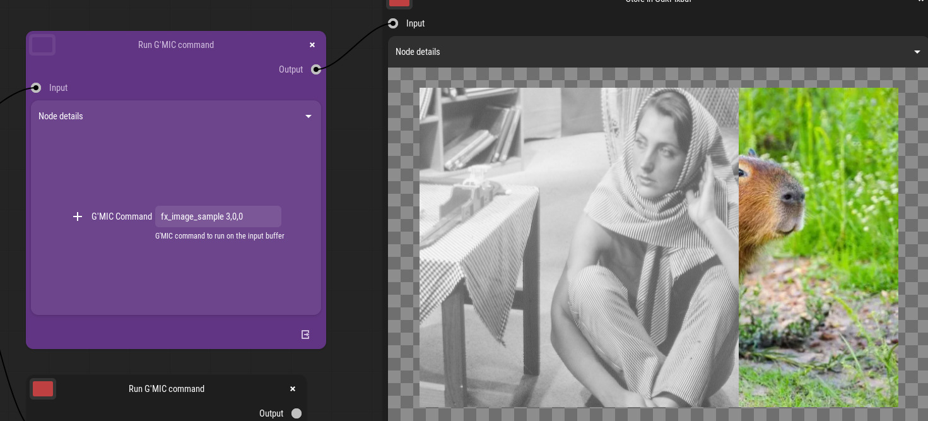Click the Output port on the dark G'MIC node

[x=297, y=413]
